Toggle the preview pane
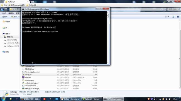Viewport: 181px width, 101px height. tap(173, 17)
